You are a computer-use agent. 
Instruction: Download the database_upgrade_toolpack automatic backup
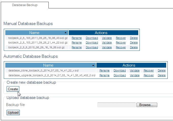pos(119,75)
